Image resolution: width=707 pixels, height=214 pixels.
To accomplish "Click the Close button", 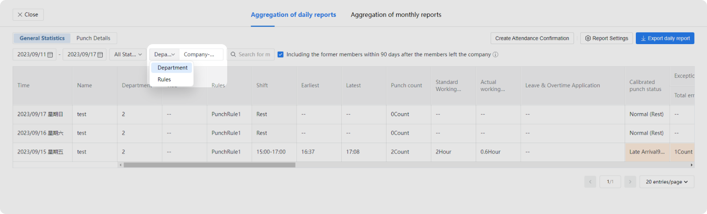I will pyautogui.click(x=28, y=15).
